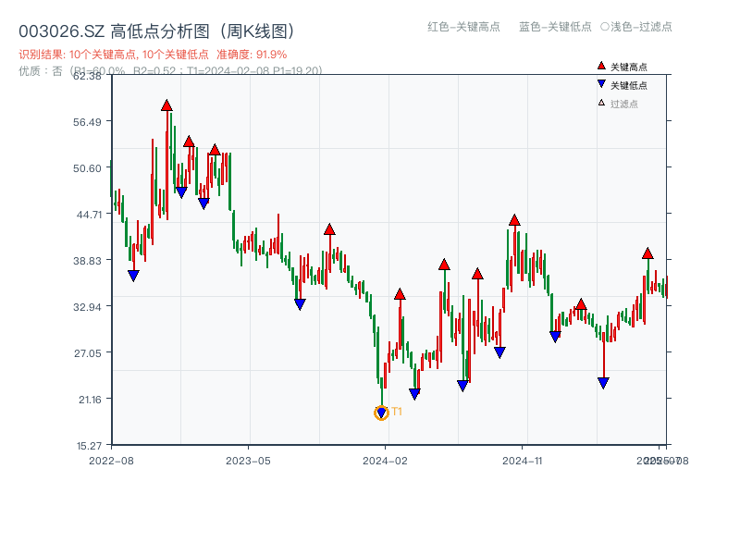Click the hollow triangle icon beside 过滤点 legend
Viewport: 740px width, 555px height.
coord(601,103)
